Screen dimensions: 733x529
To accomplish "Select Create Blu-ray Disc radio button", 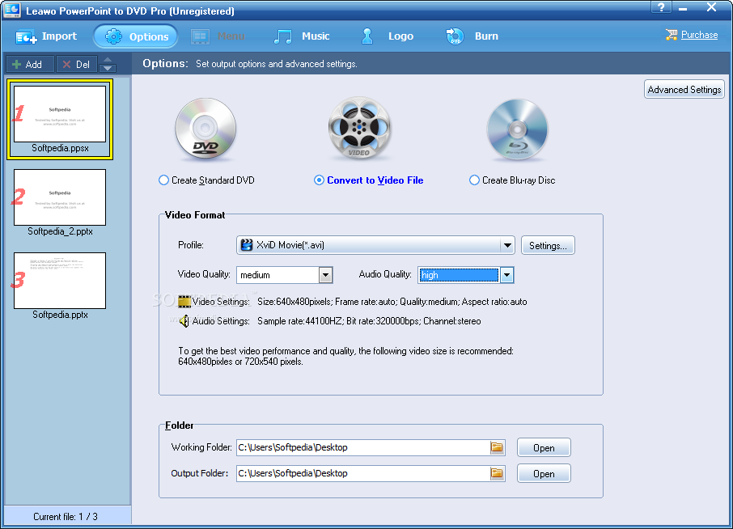I will (x=474, y=180).
